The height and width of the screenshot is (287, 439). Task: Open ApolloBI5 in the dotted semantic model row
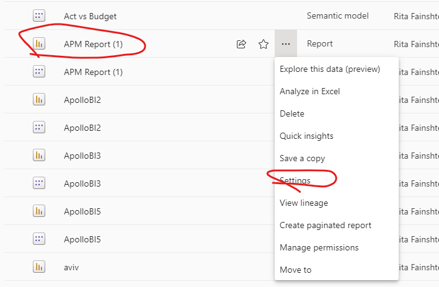(x=82, y=239)
